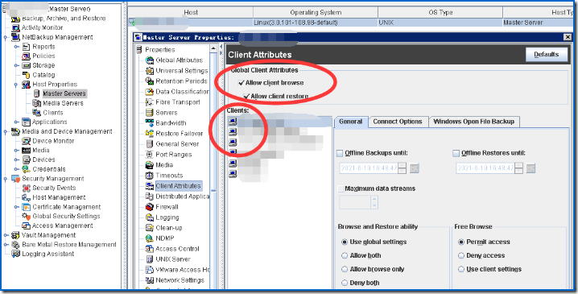Image resolution: width=578 pixels, height=294 pixels.
Task: Click the Bandwidth icon
Action: click(149, 123)
